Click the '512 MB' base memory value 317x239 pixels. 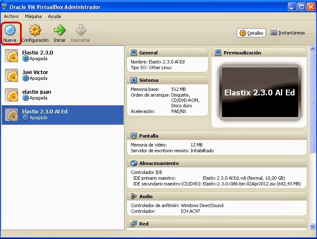(x=178, y=89)
